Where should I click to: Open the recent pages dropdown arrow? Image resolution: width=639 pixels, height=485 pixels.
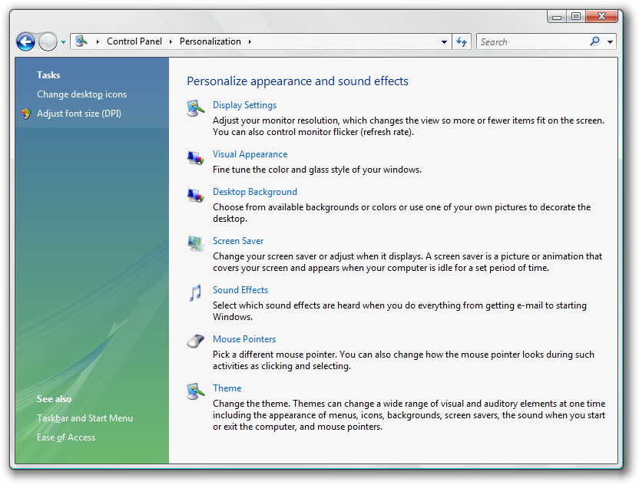pyautogui.click(x=63, y=42)
